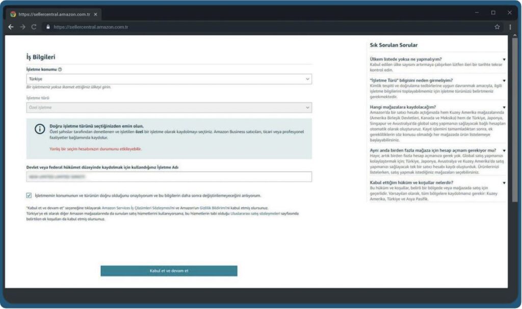Collapse the 'İşletme Türü bilgisini neden girmeliyim?' question
This screenshot has height=309, width=522.
[504, 81]
